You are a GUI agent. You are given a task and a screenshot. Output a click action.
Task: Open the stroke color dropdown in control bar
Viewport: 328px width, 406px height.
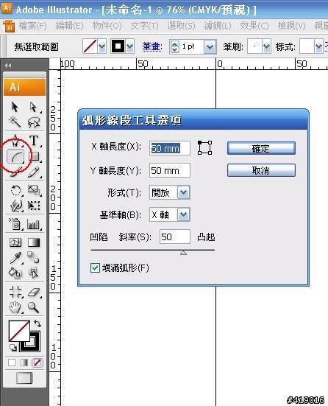click(130, 46)
